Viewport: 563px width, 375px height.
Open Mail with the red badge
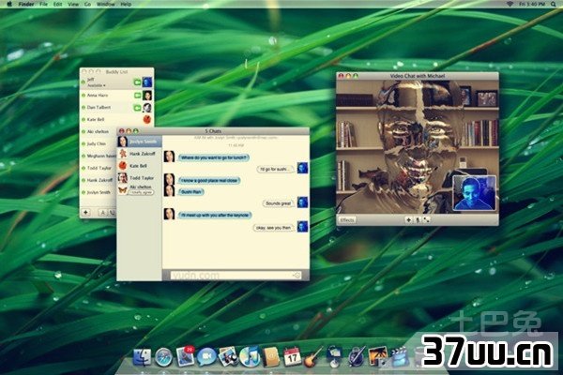185,356
